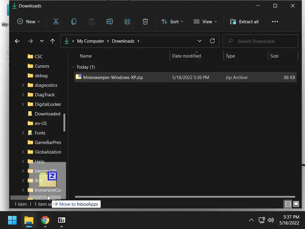Screen dimensions: 305x229
Task: Click the Delete trash can icon
Action: [145, 21]
